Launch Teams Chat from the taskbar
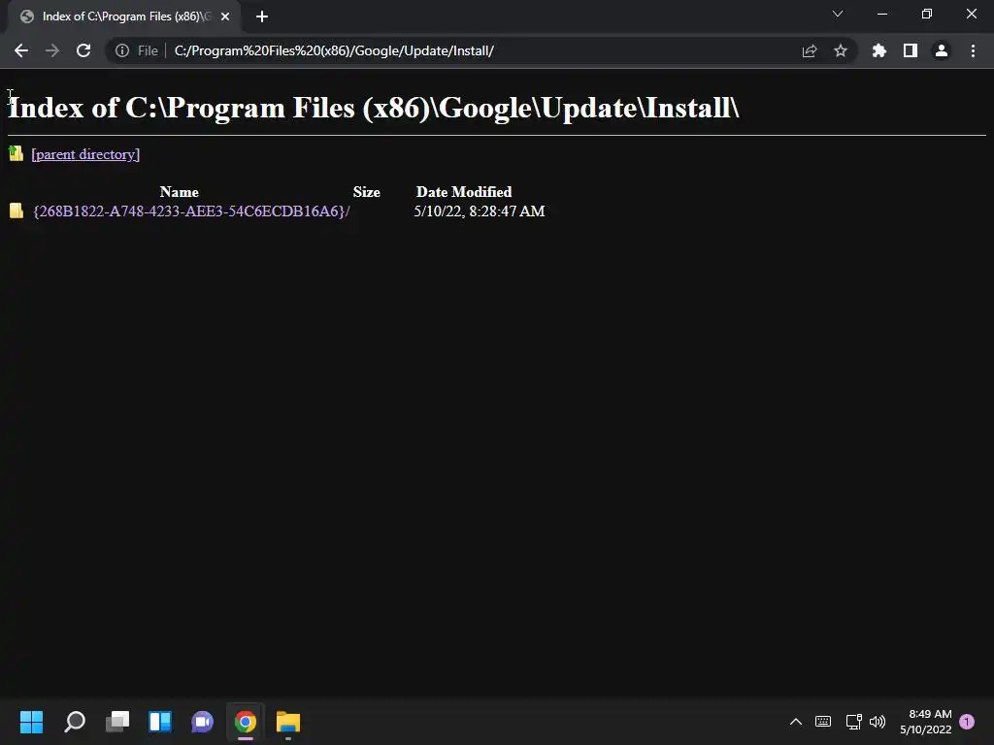Screen dimensions: 994x745 (203, 722)
